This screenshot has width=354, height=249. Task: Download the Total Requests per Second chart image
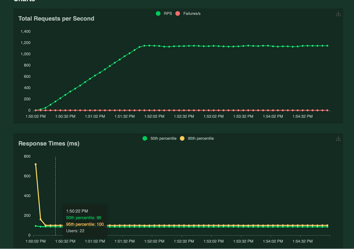click(338, 13)
